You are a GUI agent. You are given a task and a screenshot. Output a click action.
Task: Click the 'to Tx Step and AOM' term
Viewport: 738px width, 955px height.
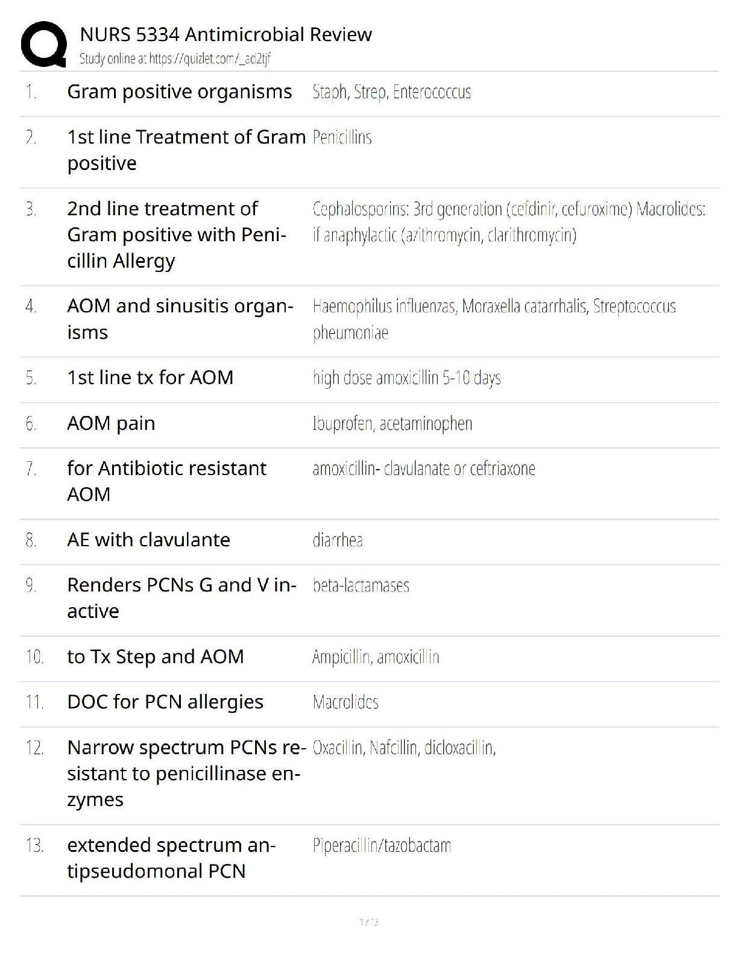point(155,657)
